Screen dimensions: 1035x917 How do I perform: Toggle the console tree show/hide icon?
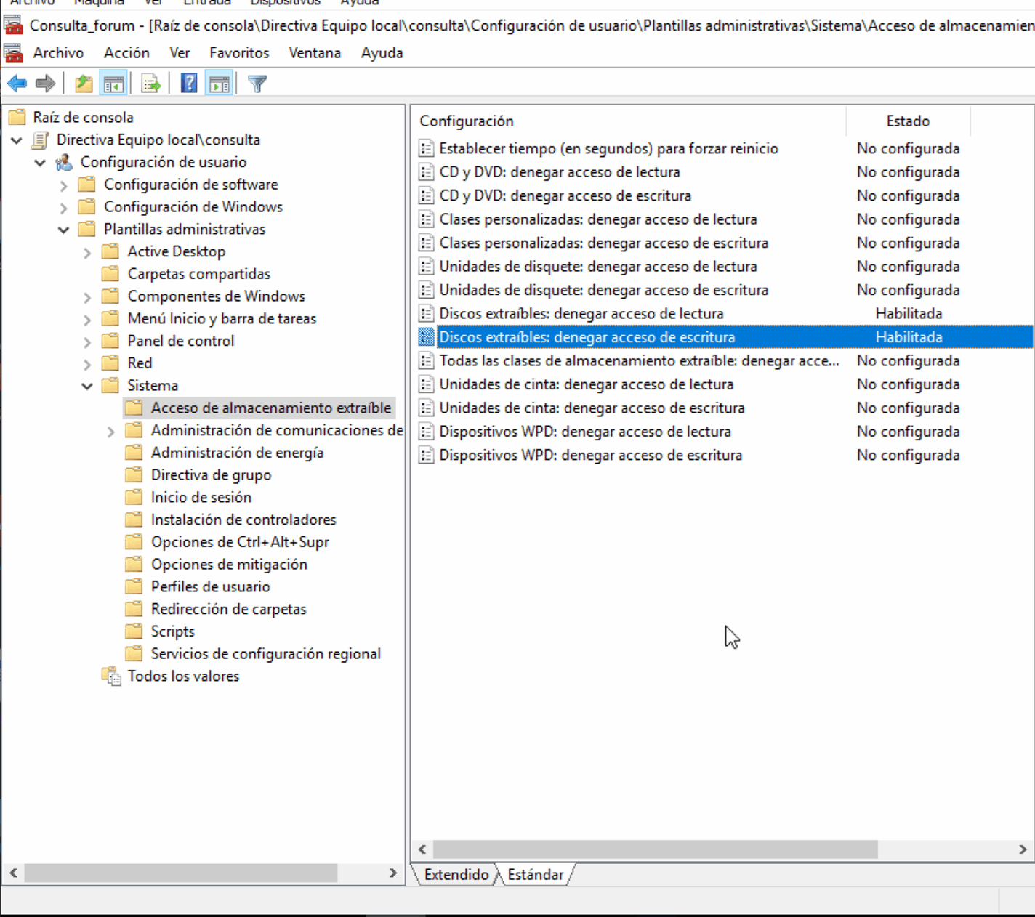tap(114, 84)
